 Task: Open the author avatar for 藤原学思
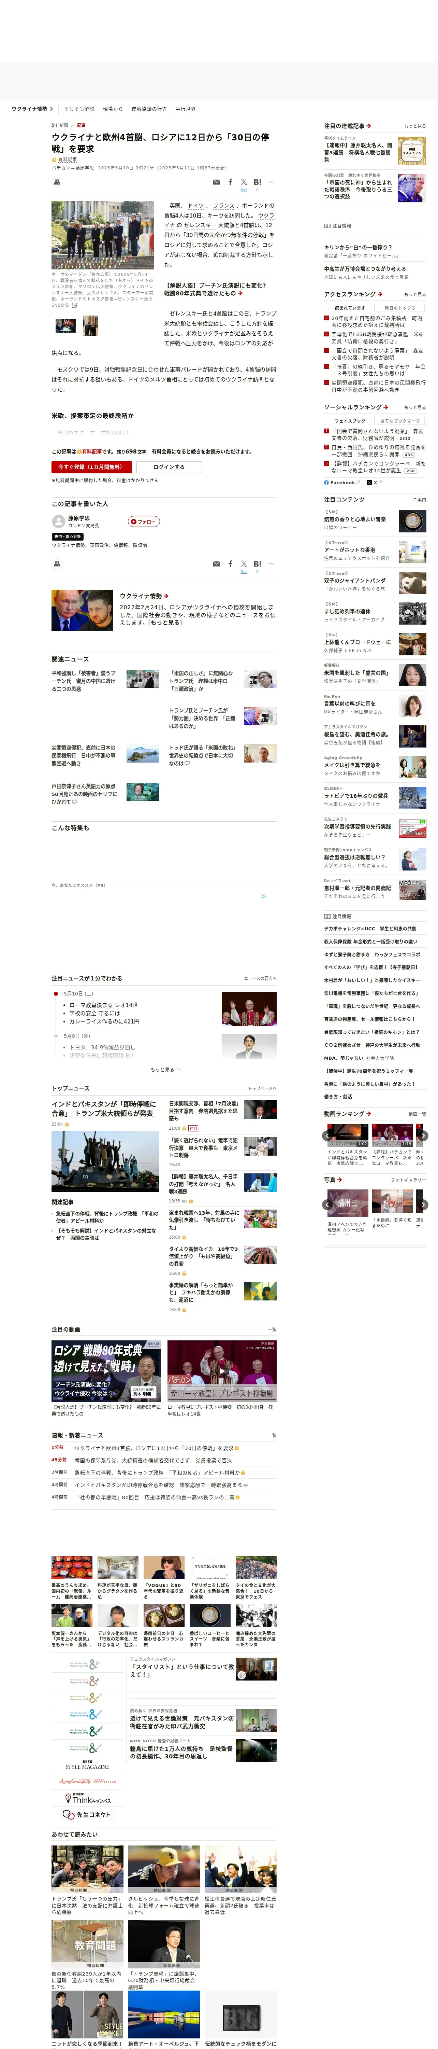[x=58, y=521]
